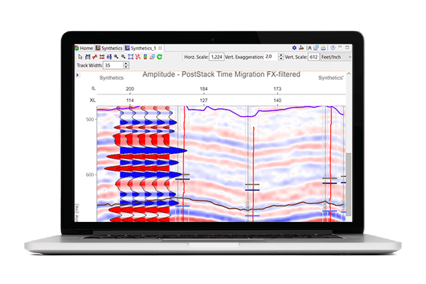This screenshot has width=426, height=284.
Task: Close the Synthetics_1 tab
Action: point(160,48)
